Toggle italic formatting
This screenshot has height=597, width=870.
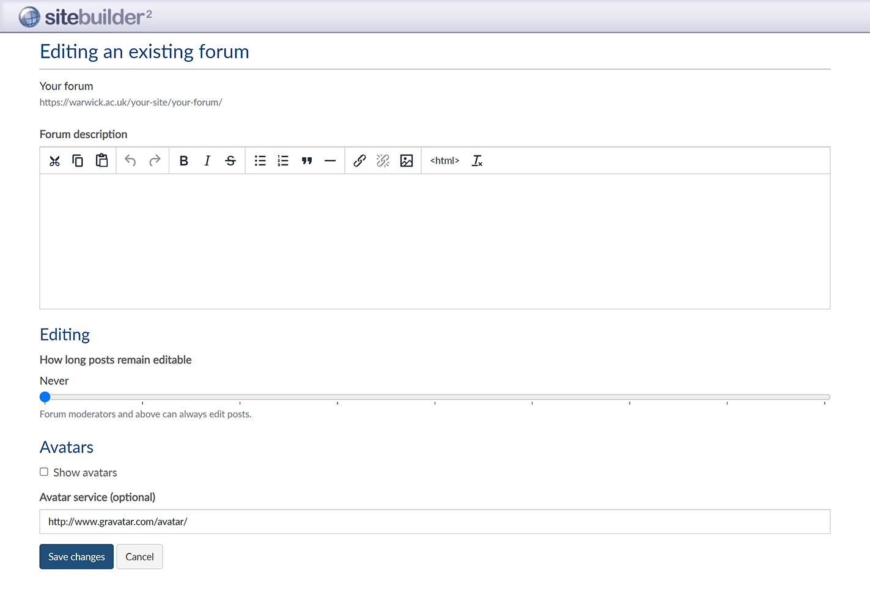click(x=207, y=161)
